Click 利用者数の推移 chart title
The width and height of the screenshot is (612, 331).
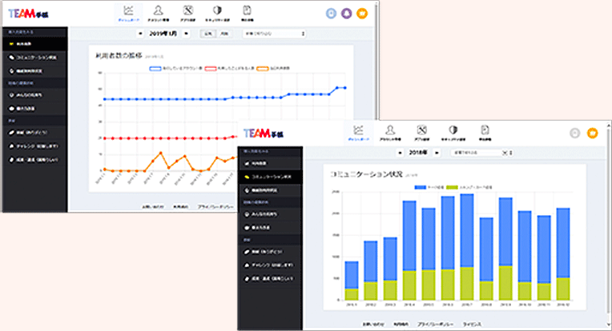(119, 56)
